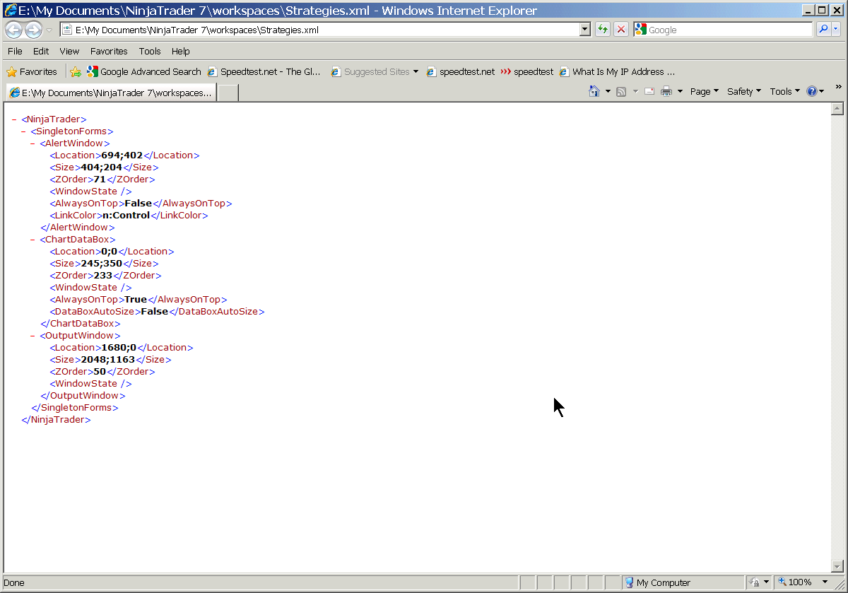
Task: Open the search provider dropdown arrow
Action: [836, 29]
